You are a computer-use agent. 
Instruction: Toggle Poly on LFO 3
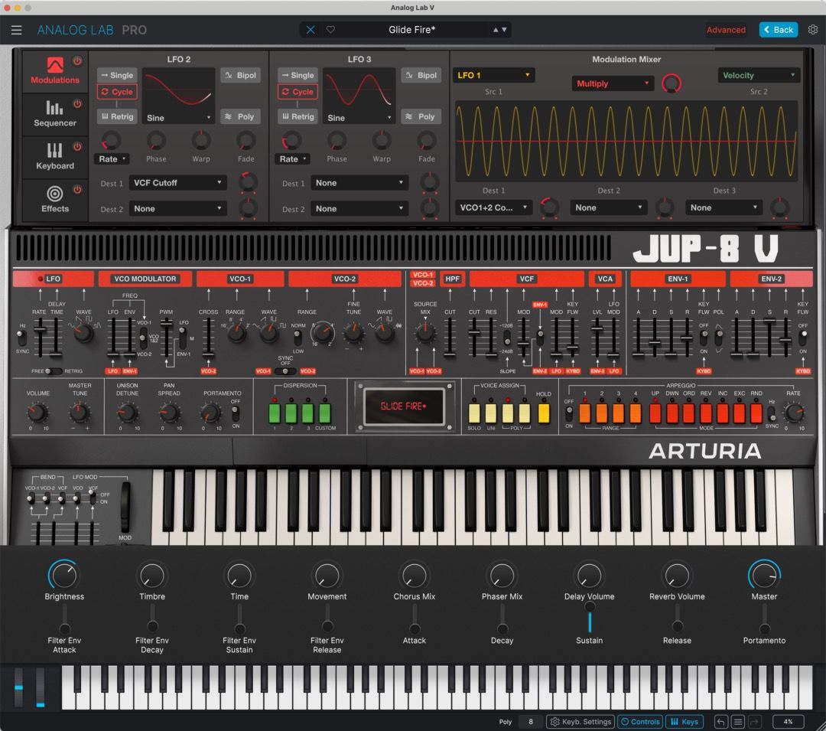pyautogui.click(x=421, y=116)
